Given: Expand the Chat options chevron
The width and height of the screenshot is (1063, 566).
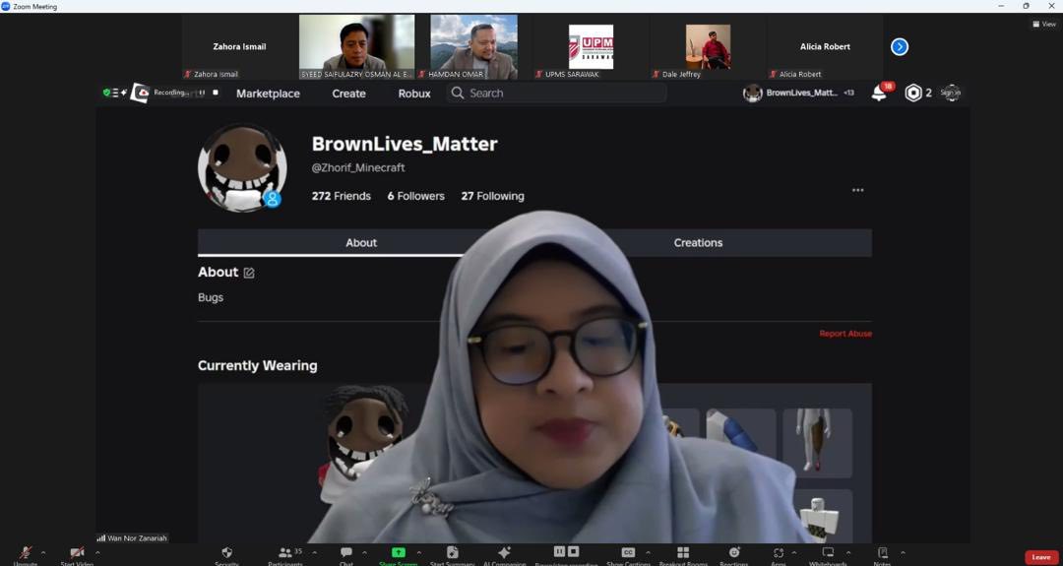Looking at the screenshot, I should pyautogui.click(x=365, y=552).
